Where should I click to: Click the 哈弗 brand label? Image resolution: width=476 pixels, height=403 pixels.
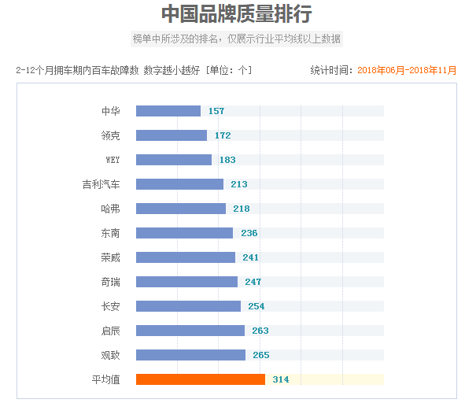[110, 209]
